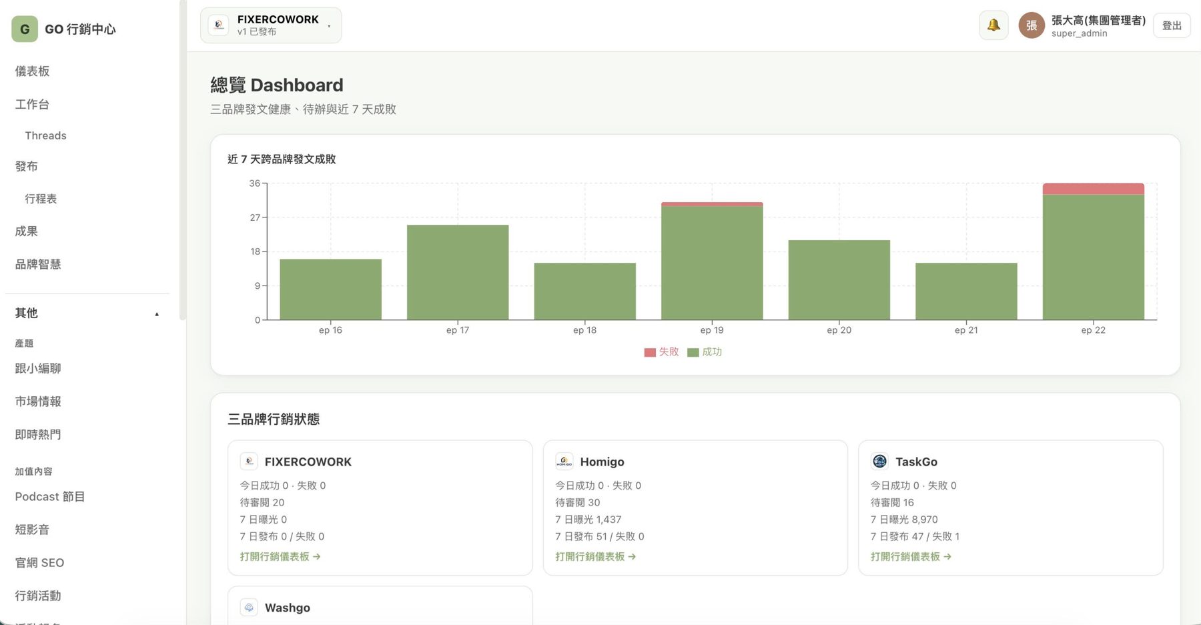
Task: Click the ep 17 chart bar
Action: click(x=458, y=272)
